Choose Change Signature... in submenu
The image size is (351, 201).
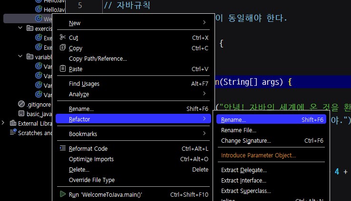click(271, 141)
